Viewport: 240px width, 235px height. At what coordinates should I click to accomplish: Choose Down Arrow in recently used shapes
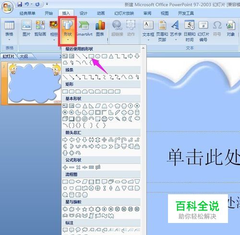pos(137,56)
